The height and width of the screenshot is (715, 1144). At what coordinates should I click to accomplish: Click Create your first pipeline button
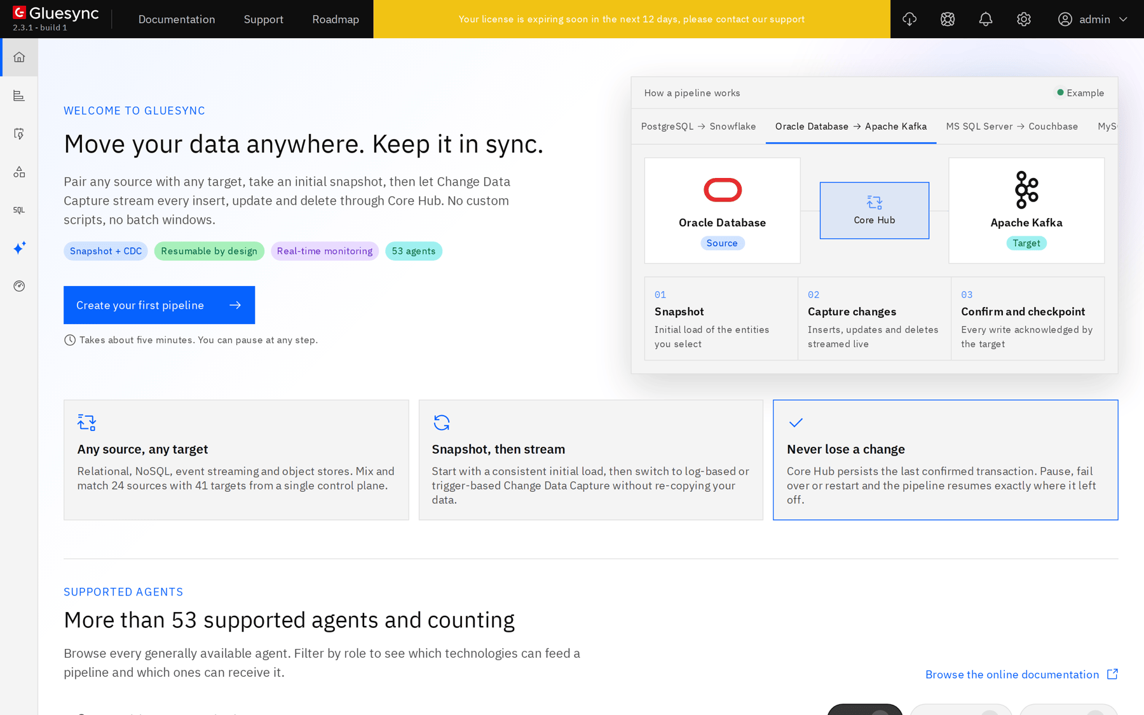(159, 305)
